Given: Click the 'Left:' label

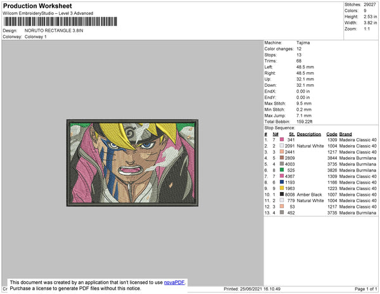Looking at the screenshot, I should point(269,67).
